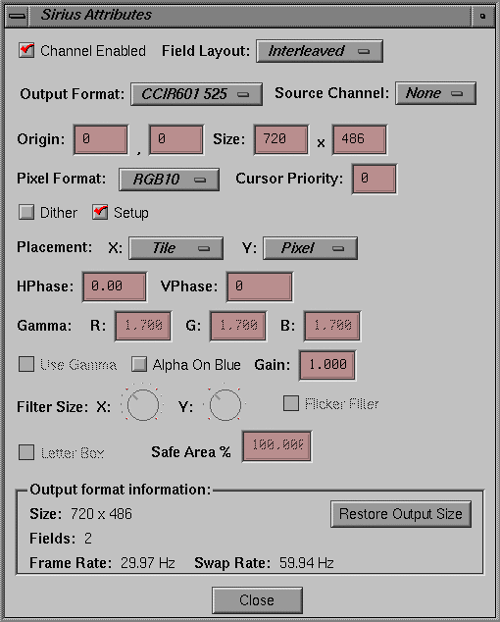Screen dimensions: 500x622
Task: Click the HPhase input field
Action: [x=115, y=286]
